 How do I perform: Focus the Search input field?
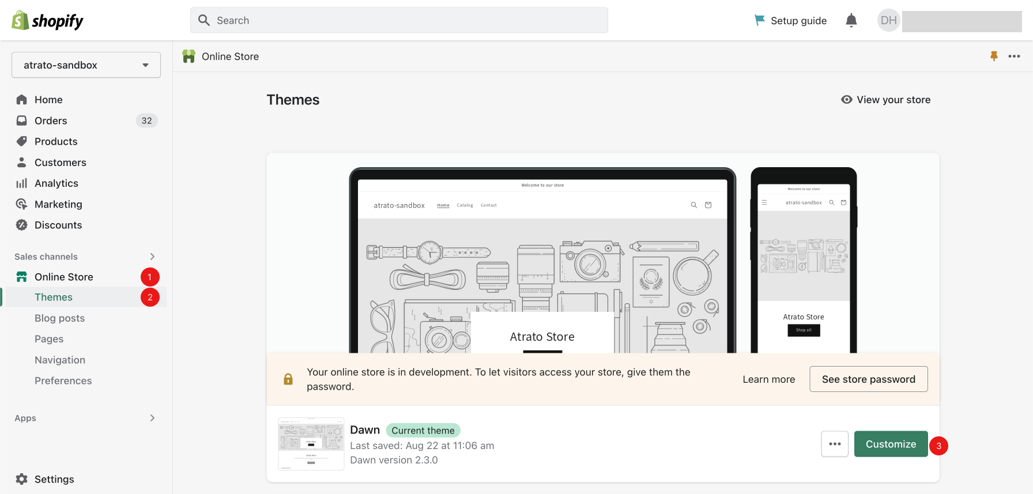(399, 20)
